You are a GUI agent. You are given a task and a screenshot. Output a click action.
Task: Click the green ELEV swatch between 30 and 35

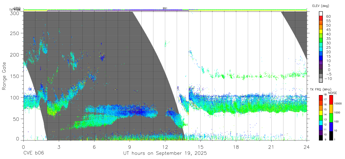pyautogui.click(x=321, y=41)
